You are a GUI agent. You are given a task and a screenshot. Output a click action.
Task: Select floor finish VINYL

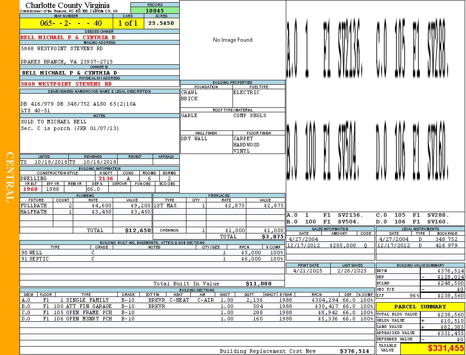[241, 151]
